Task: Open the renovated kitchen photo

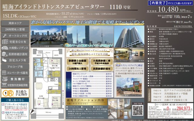Action: point(112,104)
